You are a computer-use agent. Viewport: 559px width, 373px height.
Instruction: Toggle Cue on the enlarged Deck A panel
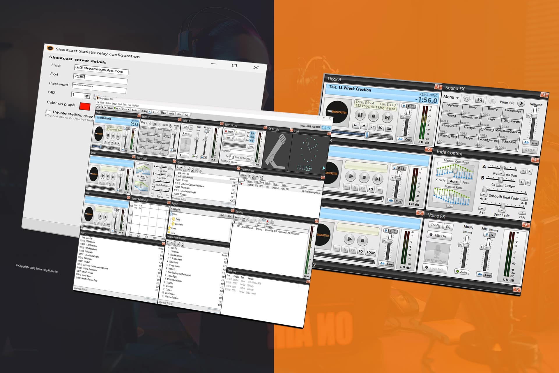[408, 140]
